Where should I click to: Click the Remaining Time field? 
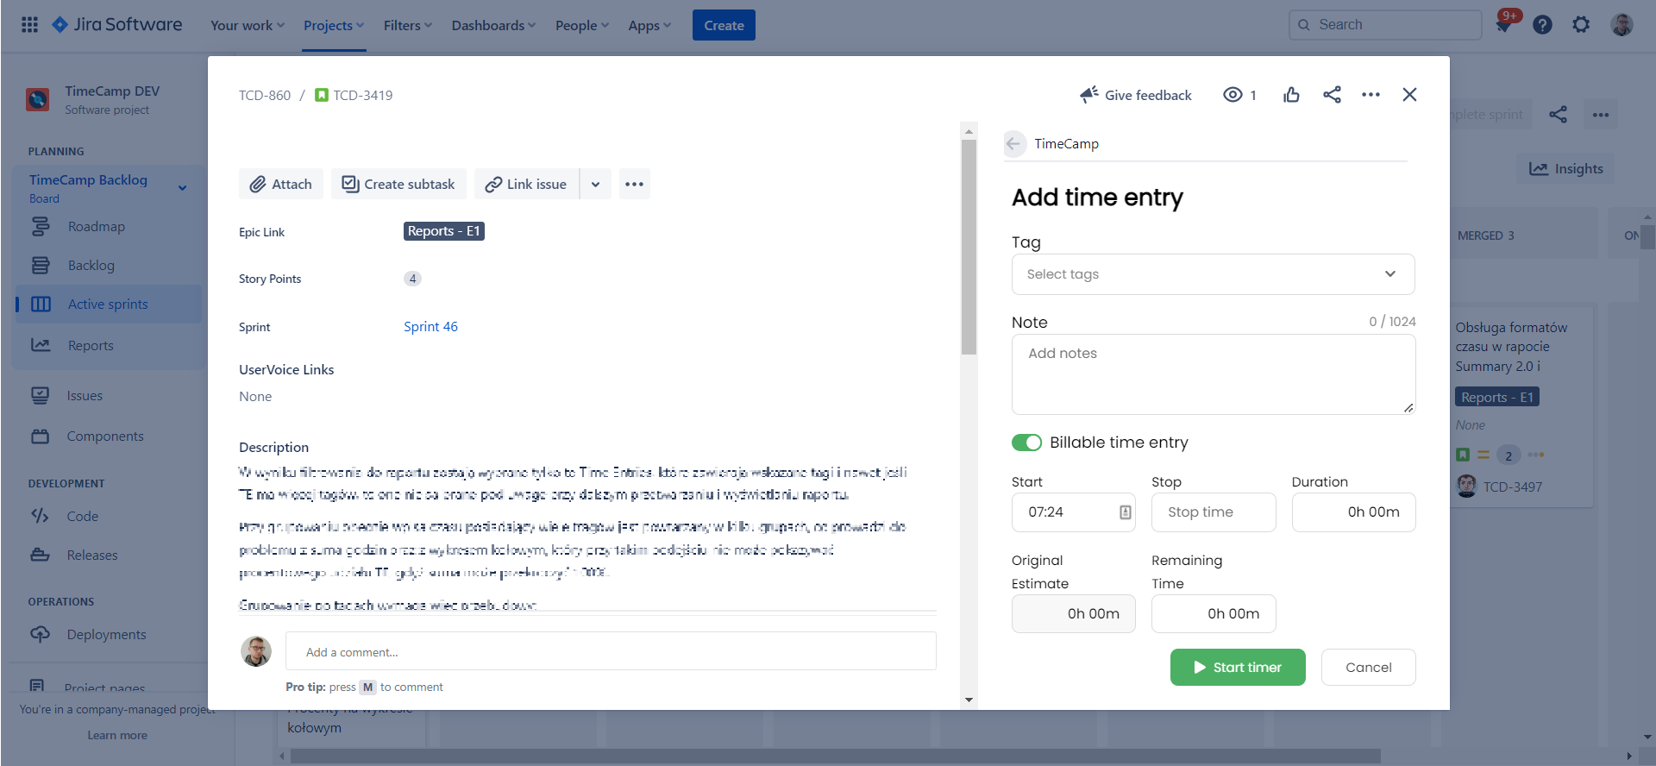tap(1214, 614)
